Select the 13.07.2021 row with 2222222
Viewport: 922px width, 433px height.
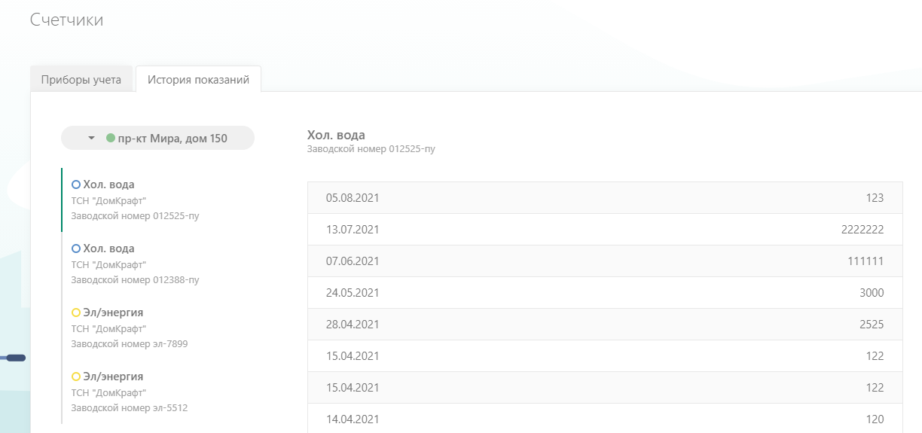click(x=605, y=230)
